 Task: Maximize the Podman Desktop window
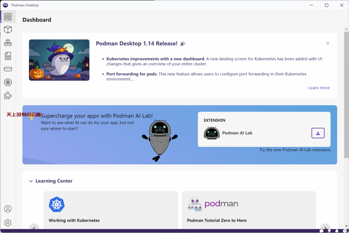[327, 5]
